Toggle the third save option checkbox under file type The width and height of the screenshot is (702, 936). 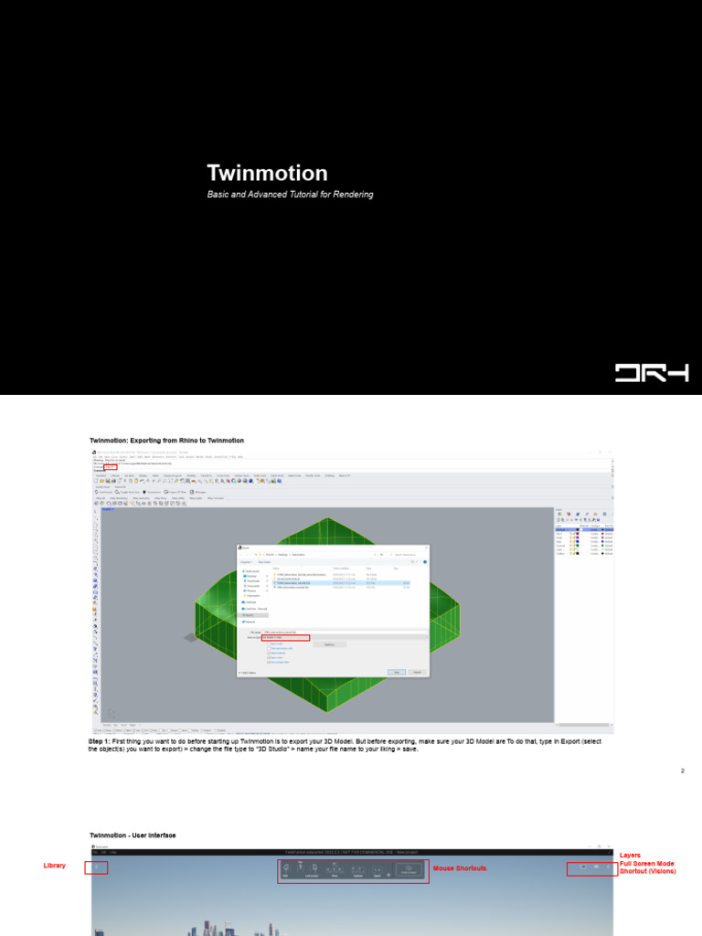pos(269,653)
